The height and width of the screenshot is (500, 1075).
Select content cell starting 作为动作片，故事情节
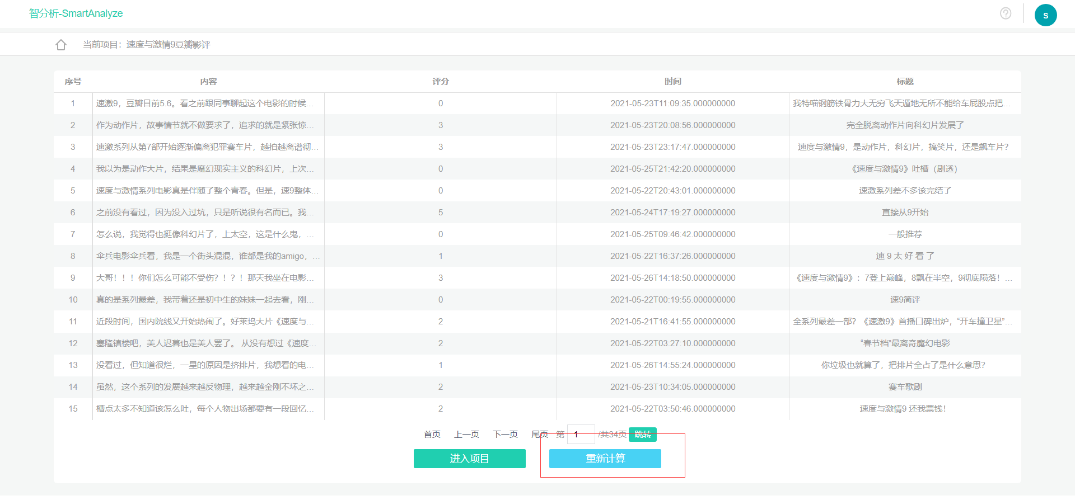[x=208, y=125]
